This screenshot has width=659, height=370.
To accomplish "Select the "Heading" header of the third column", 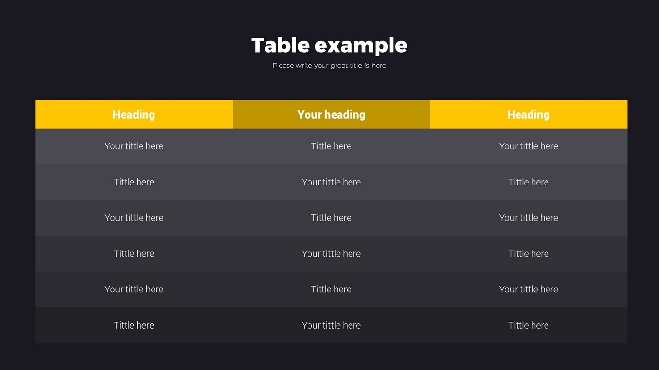I will [528, 115].
